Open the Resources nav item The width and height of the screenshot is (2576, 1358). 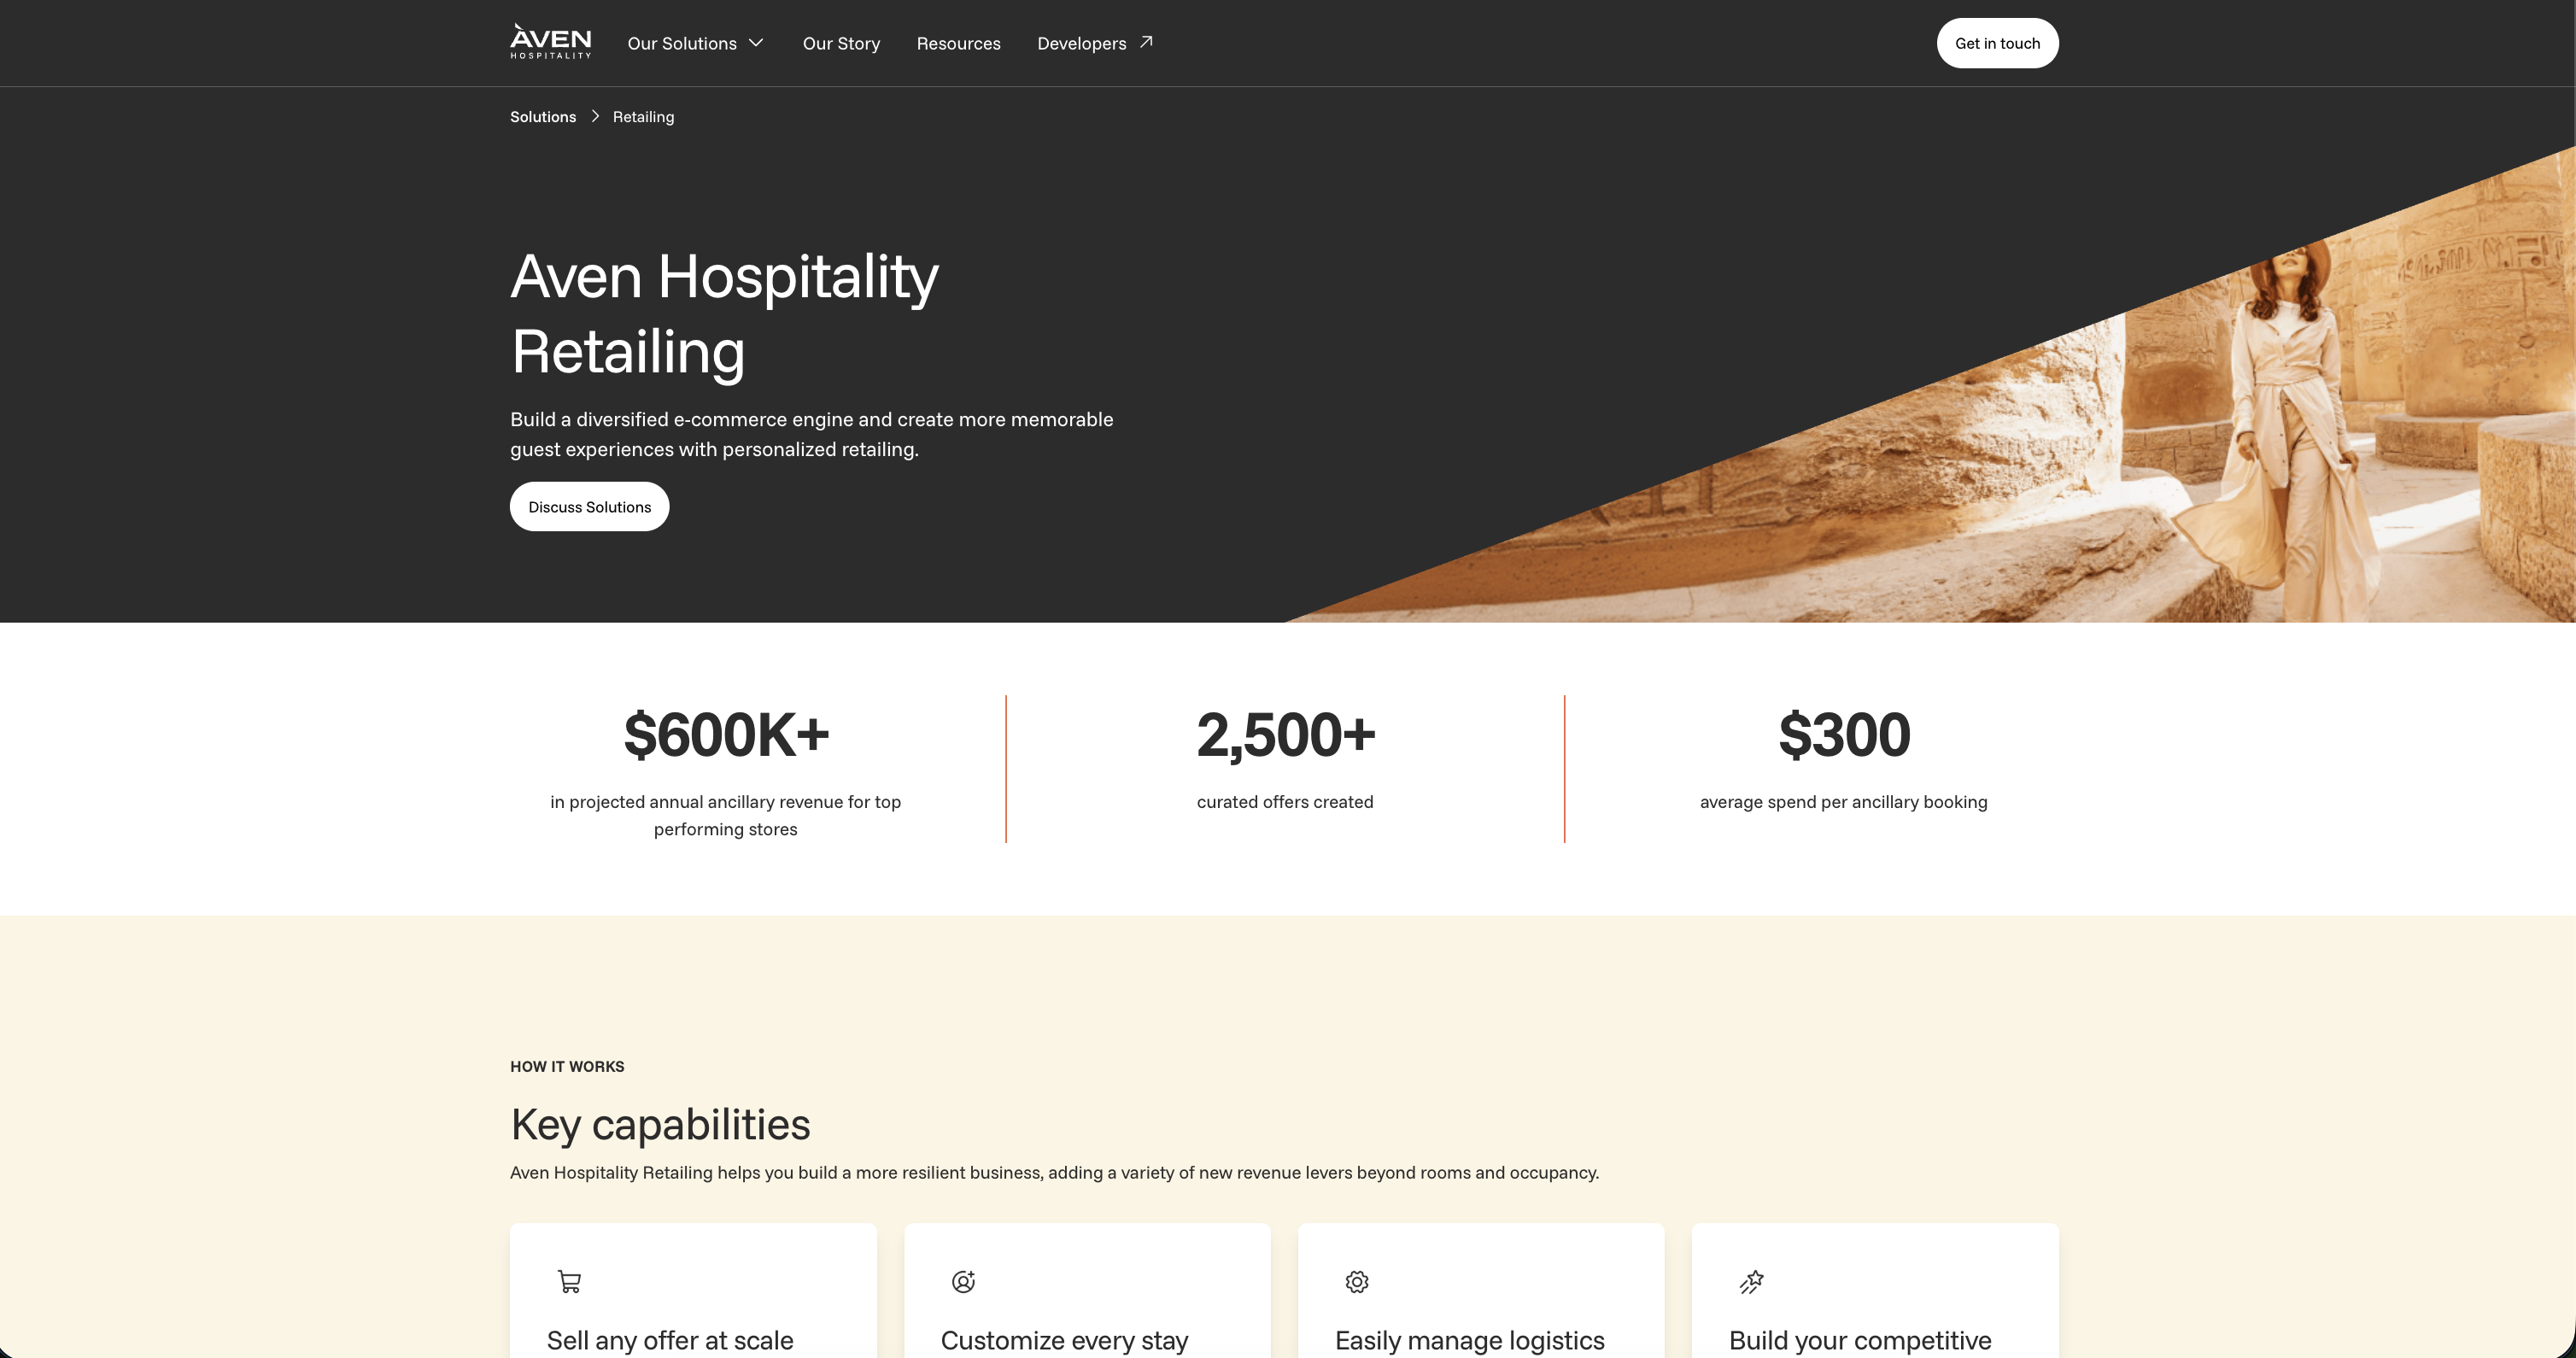coord(958,43)
